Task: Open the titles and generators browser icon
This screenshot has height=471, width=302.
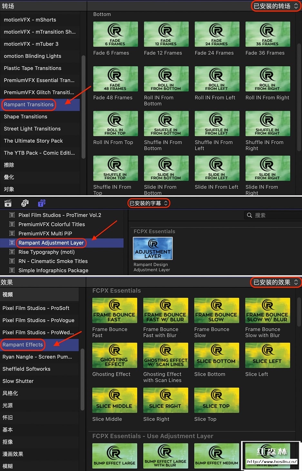Action: 42,203
